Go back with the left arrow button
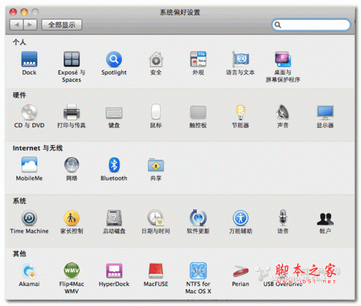 [17, 24]
